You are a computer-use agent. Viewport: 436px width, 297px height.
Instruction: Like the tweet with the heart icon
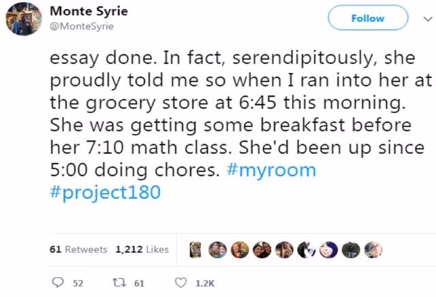[181, 283]
